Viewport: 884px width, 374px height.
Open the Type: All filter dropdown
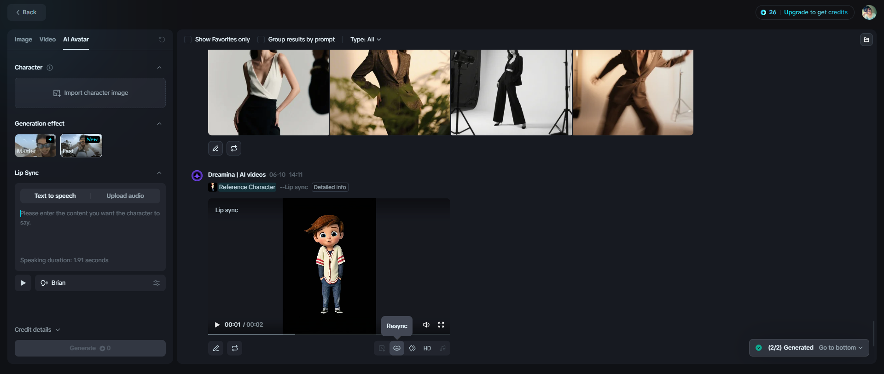[x=366, y=40]
